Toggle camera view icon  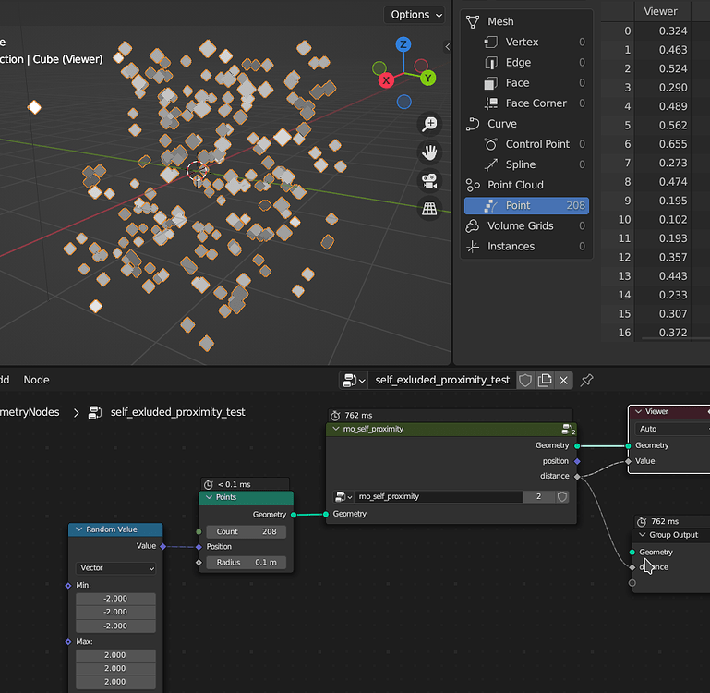click(429, 181)
